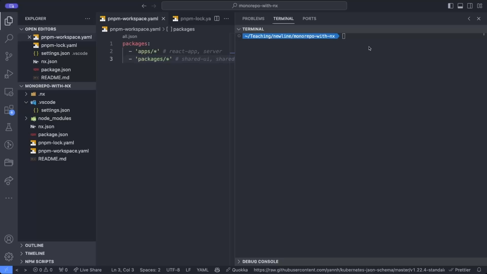Split the editor to the right
This screenshot has width=487, height=274.
point(217,19)
